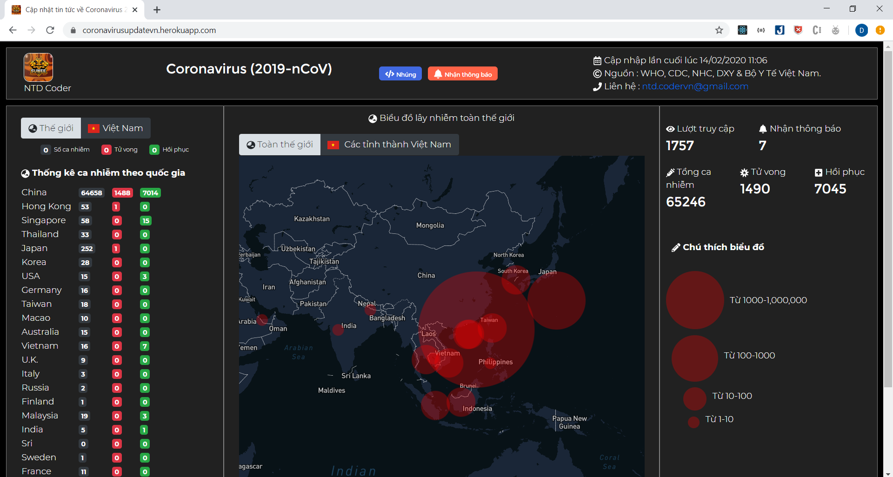Click the total recovered value 7045
Screen dimensions: 893x477
coord(830,189)
